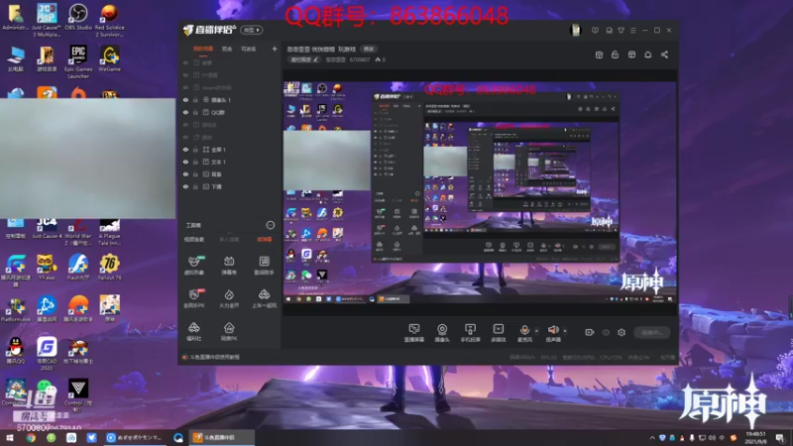Expand the microphone options arrow
Screen dimensions: 793x446
[x=536, y=332]
